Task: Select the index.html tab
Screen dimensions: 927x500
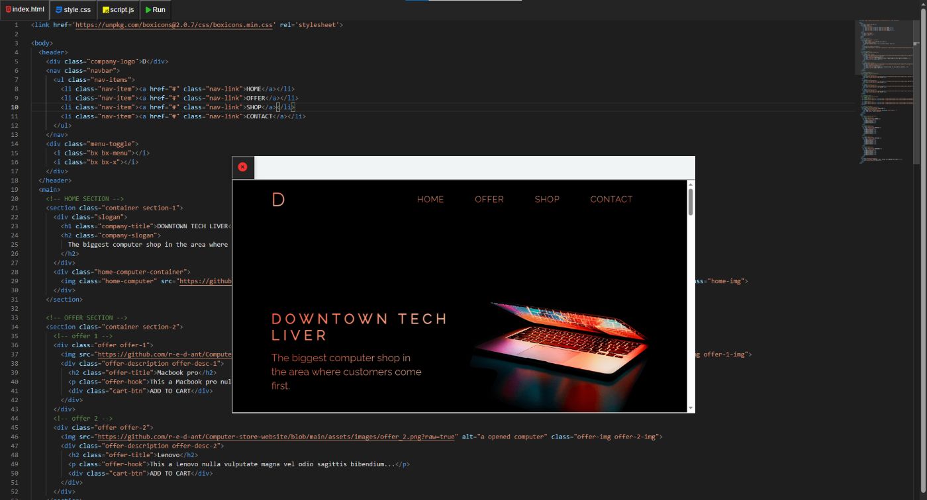Action: [26, 9]
